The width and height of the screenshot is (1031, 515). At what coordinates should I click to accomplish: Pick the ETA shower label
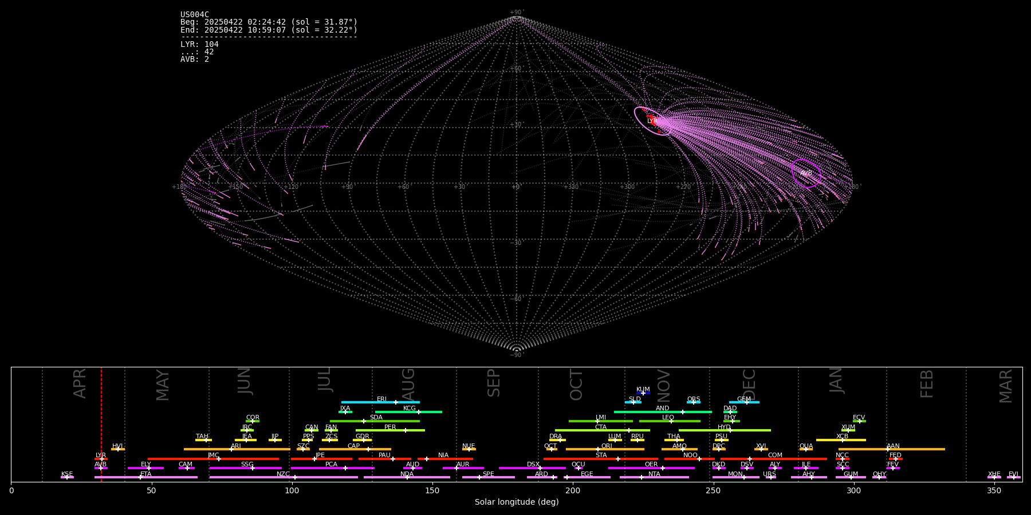146,474
